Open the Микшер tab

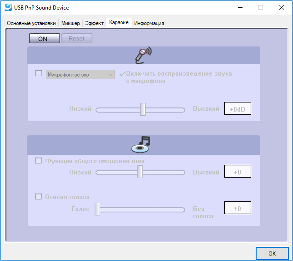click(x=71, y=23)
